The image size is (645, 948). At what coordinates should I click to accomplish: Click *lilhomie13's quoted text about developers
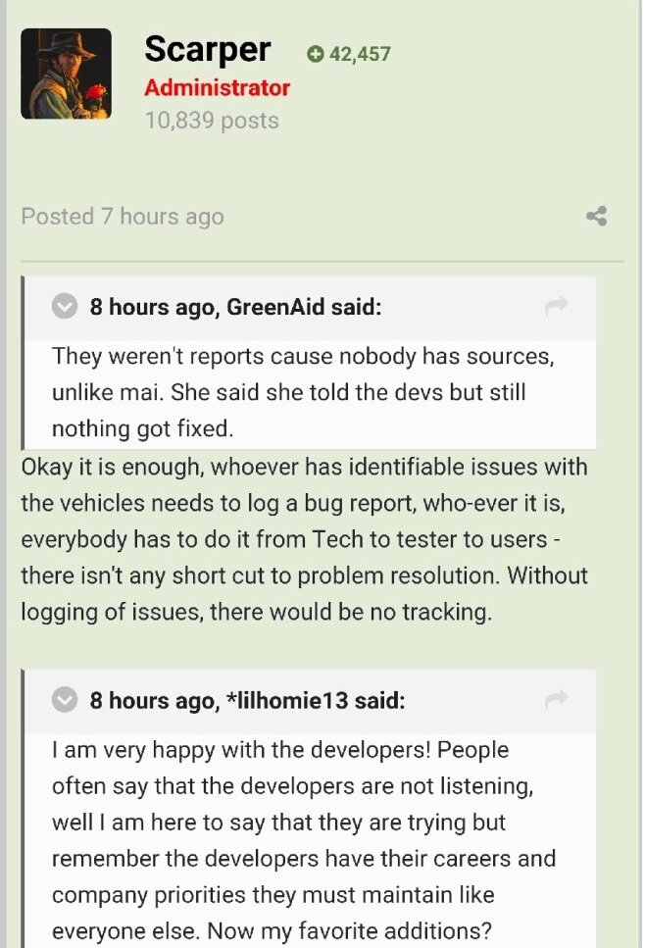[304, 840]
